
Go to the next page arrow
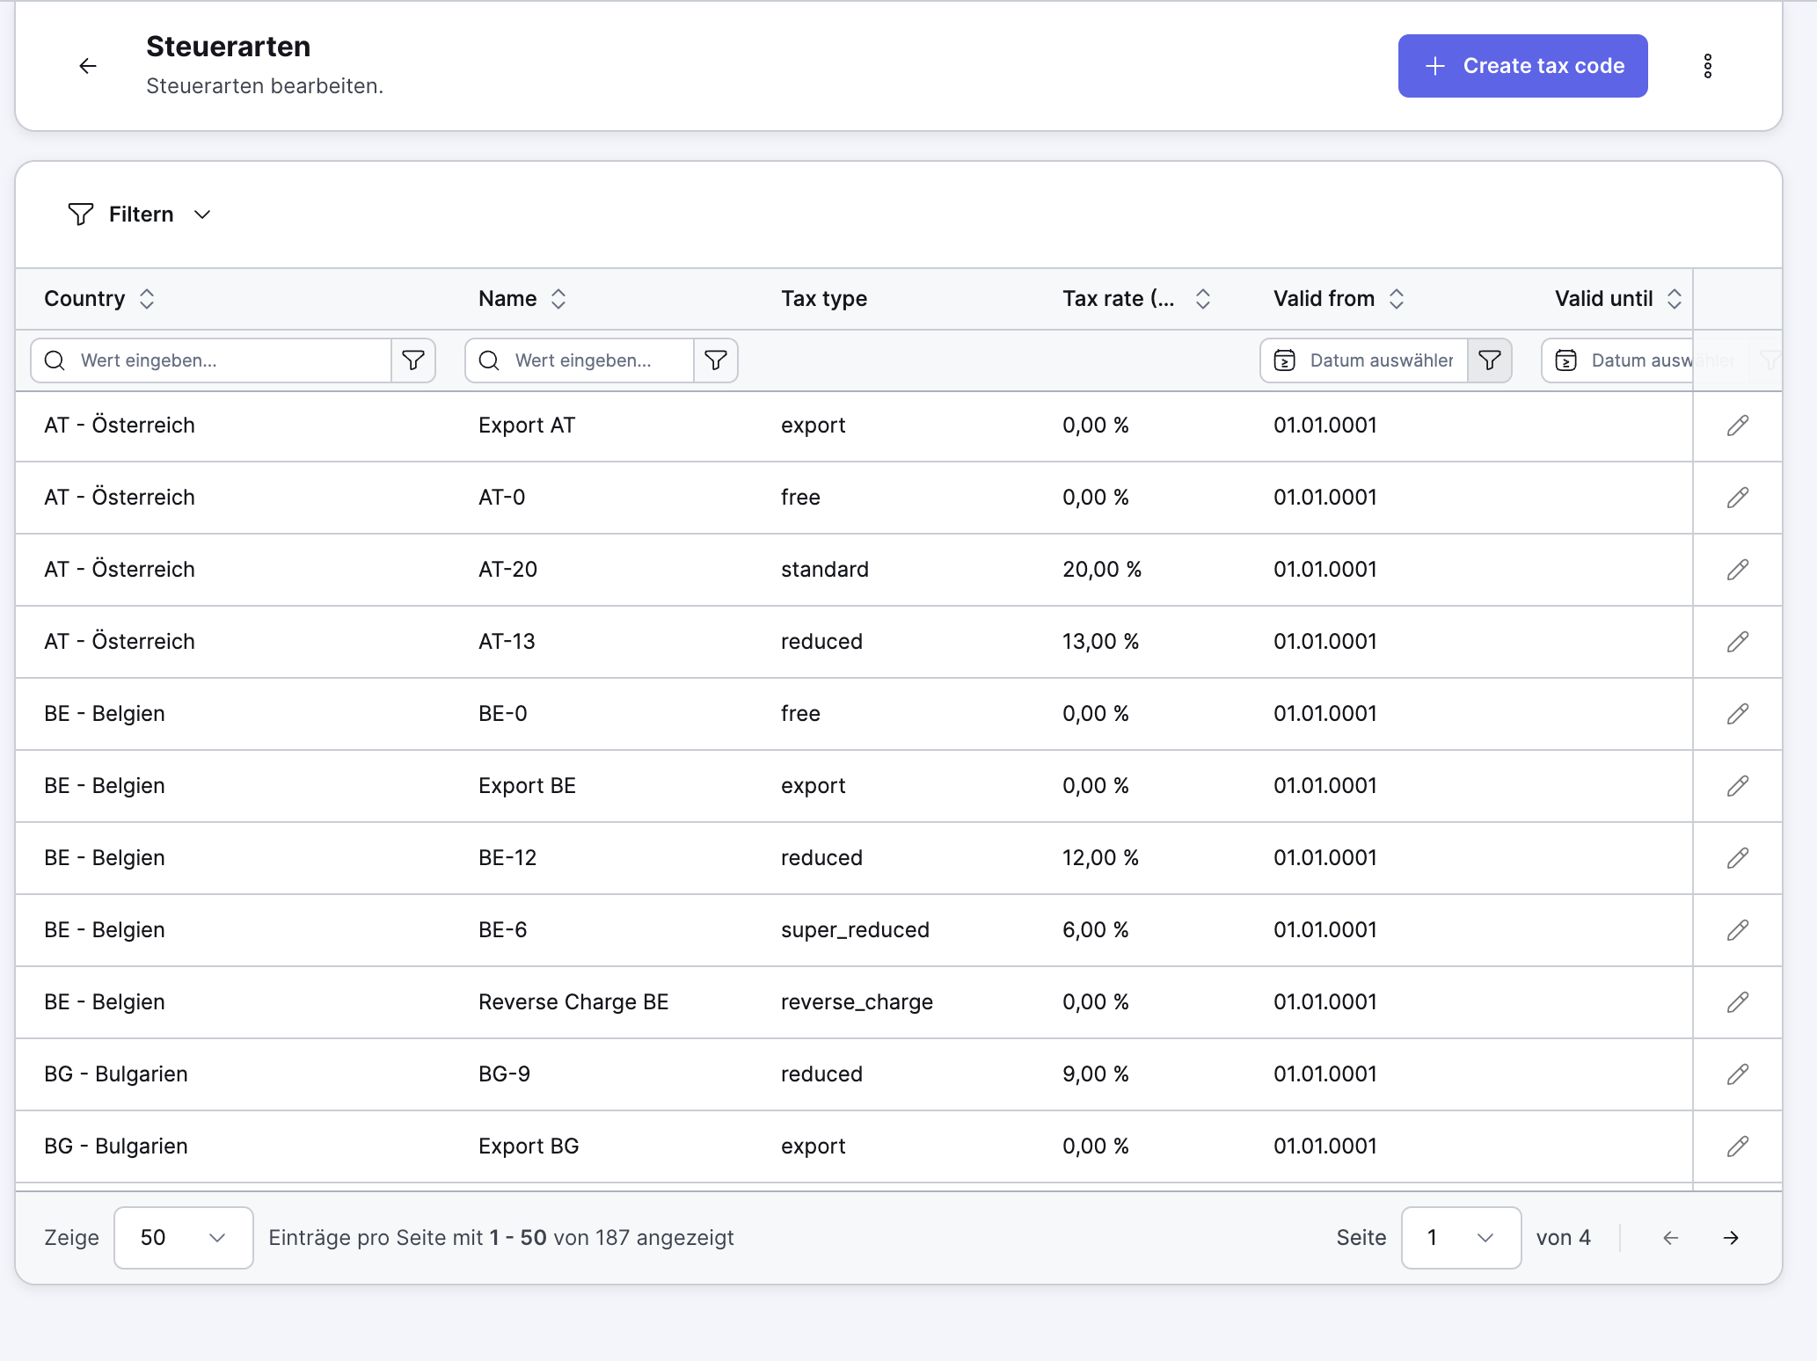pyautogui.click(x=1731, y=1238)
